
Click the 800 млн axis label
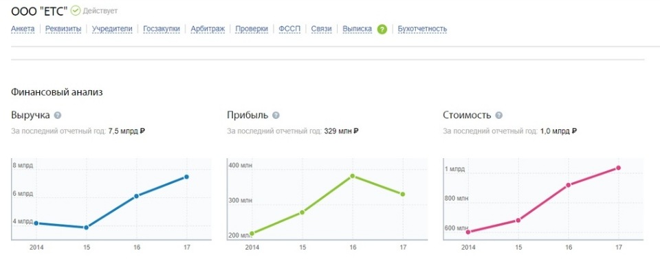tap(456, 199)
